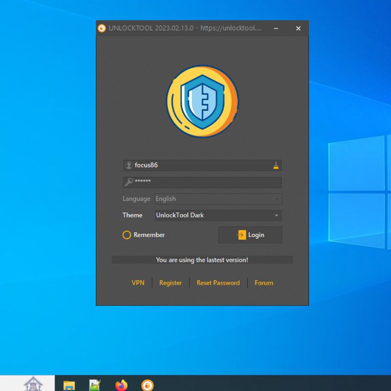This screenshot has height=391, width=391.
Task: Enable the Remember radio option
Action: coord(127,235)
